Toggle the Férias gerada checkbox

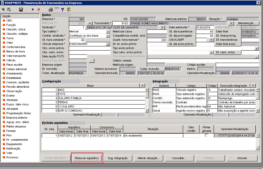pyautogui.click(x=207, y=135)
